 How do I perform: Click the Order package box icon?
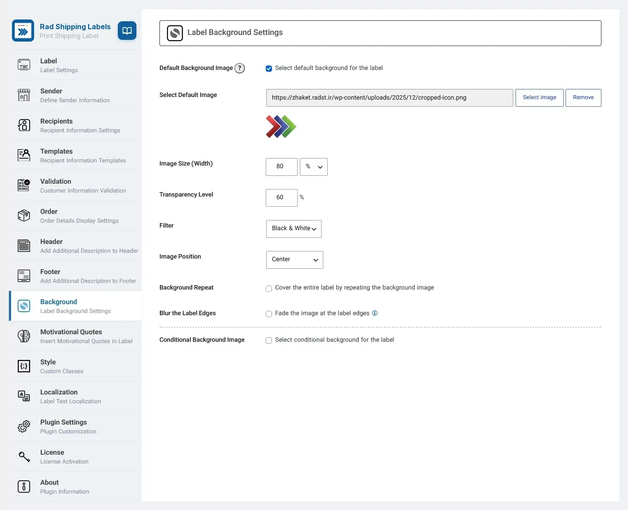[24, 216]
